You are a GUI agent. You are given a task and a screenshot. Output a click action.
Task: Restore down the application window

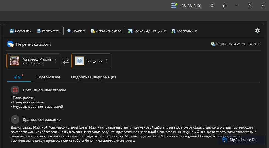(250, 5)
